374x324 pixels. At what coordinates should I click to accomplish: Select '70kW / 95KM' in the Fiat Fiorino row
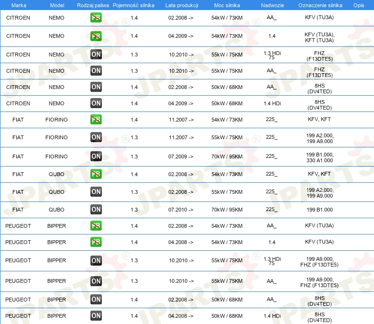(227, 156)
